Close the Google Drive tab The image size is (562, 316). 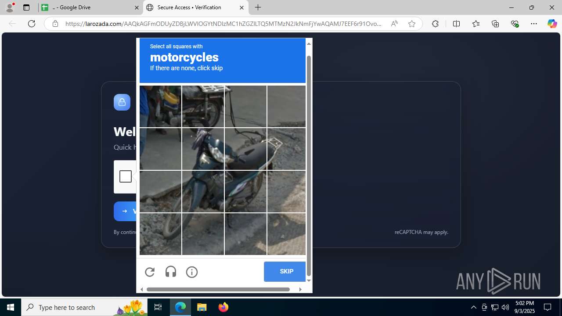click(137, 7)
